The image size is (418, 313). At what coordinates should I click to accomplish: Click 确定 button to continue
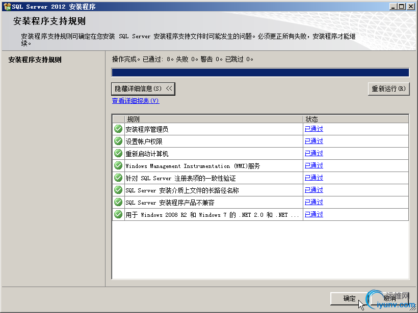click(349, 299)
